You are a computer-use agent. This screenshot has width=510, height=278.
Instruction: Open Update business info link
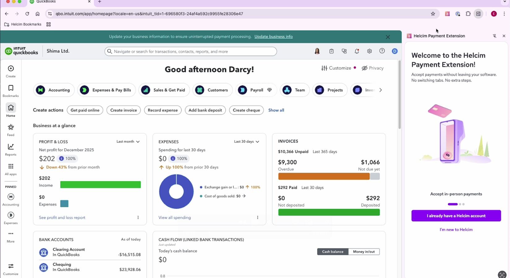click(x=274, y=36)
